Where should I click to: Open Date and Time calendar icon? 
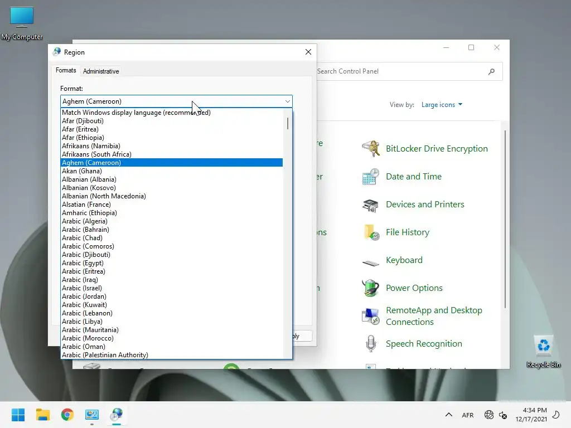pos(371,177)
